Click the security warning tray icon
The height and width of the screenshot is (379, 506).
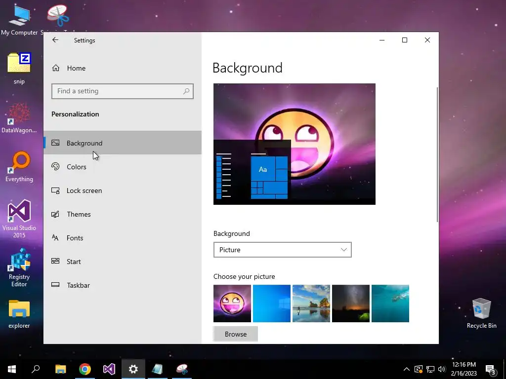[419, 369]
